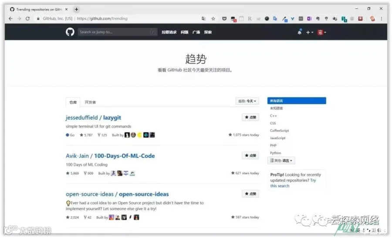Click the fork count 909 on 100-Days-Of-ML-Code
The image size is (392, 238).
point(88,173)
